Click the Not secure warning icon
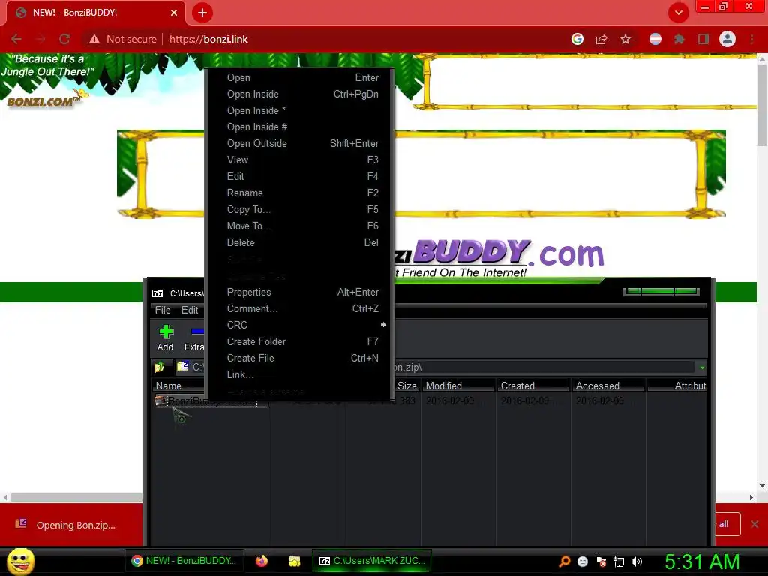This screenshot has width=768, height=576. point(94,39)
